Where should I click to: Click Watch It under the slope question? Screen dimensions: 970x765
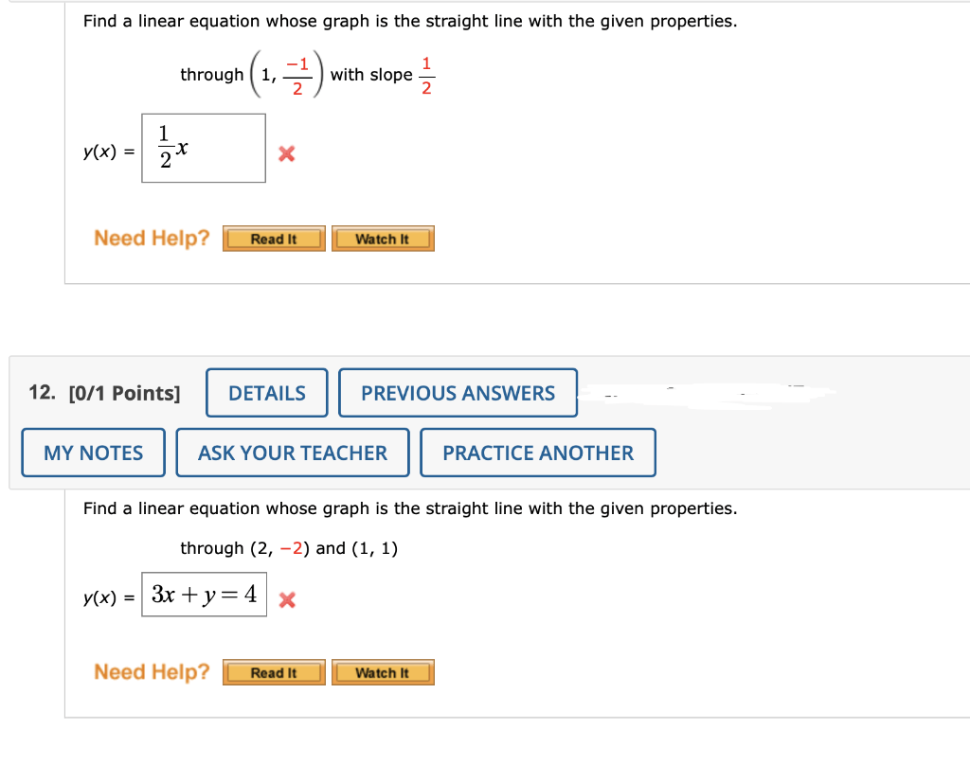(x=383, y=239)
